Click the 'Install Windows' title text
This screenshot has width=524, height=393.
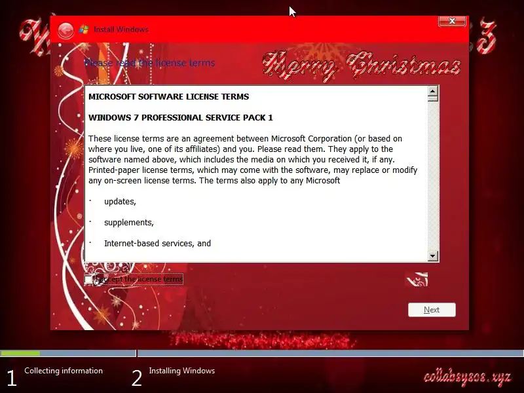[121, 29]
